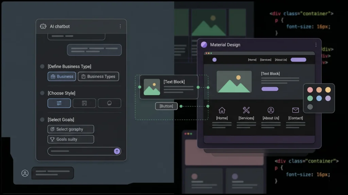The height and width of the screenshot is (195, 348).
Task: Select the radio button beside Choose Style
Action: 42,93
